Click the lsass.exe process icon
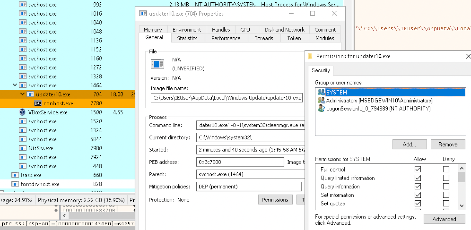The width and height of the screenshot is (471, 230). [x=15, y=175]
